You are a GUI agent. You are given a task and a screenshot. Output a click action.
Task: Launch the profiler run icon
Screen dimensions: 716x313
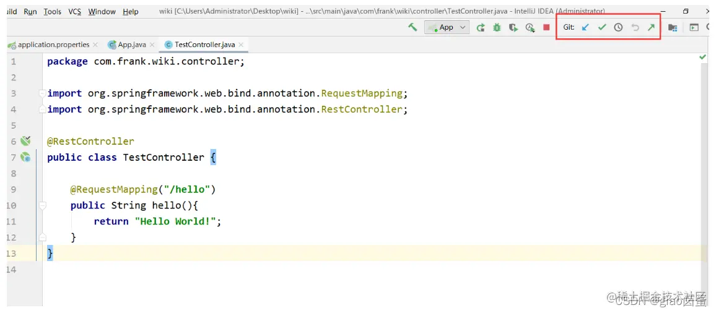pyautogui.click(x=530, y=27)
